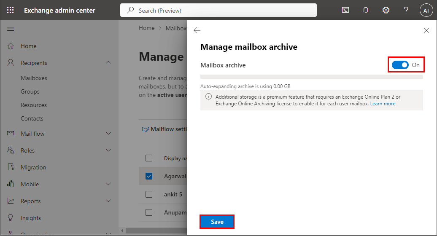Open the AT account avatar
Viewport: 437px width, 236px height.
pos(426,11)
